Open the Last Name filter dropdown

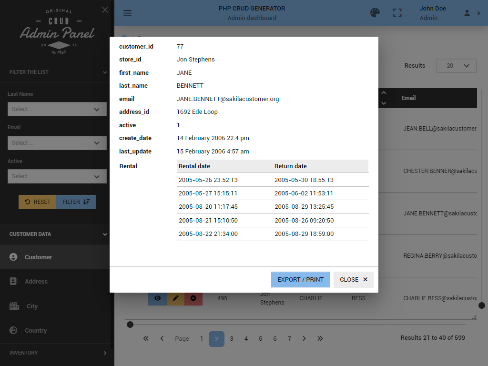(x=57, y=109)
